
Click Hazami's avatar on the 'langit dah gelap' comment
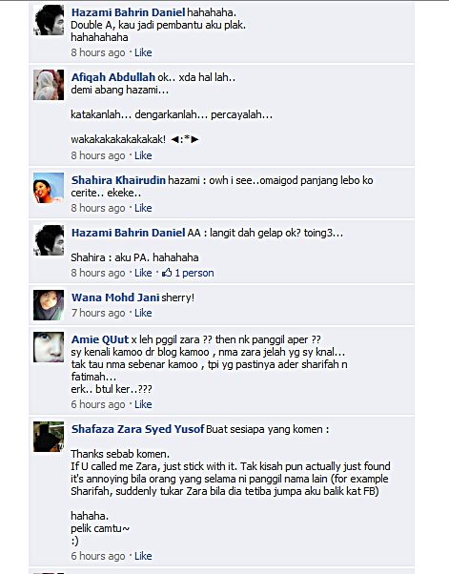(49, 240)
